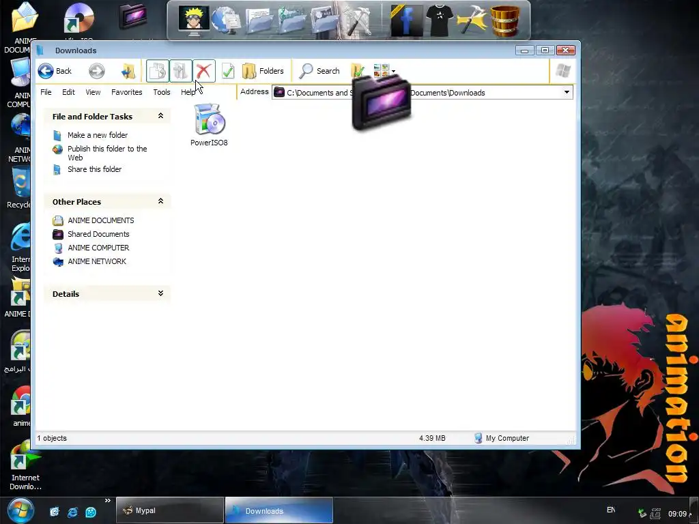Image resolution: width=699 pixels, height=524 pixels.
Task: Open the Favorites menu
Action: [126, 92]
